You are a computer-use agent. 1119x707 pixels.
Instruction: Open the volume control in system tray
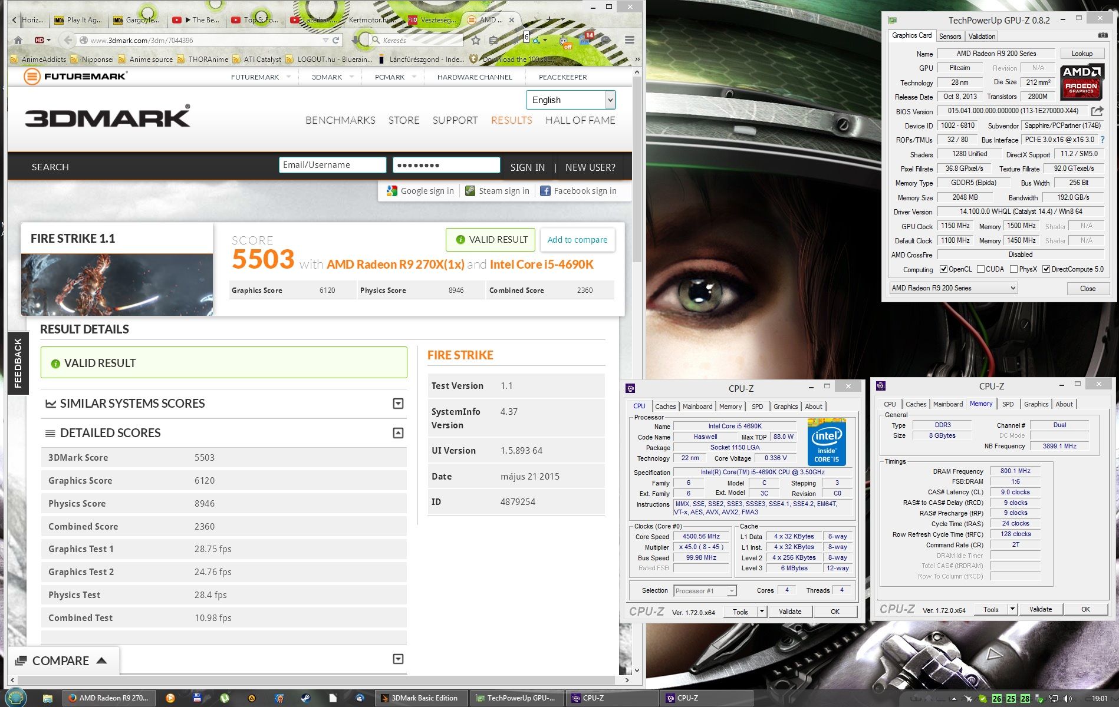tap(1068, 698)
